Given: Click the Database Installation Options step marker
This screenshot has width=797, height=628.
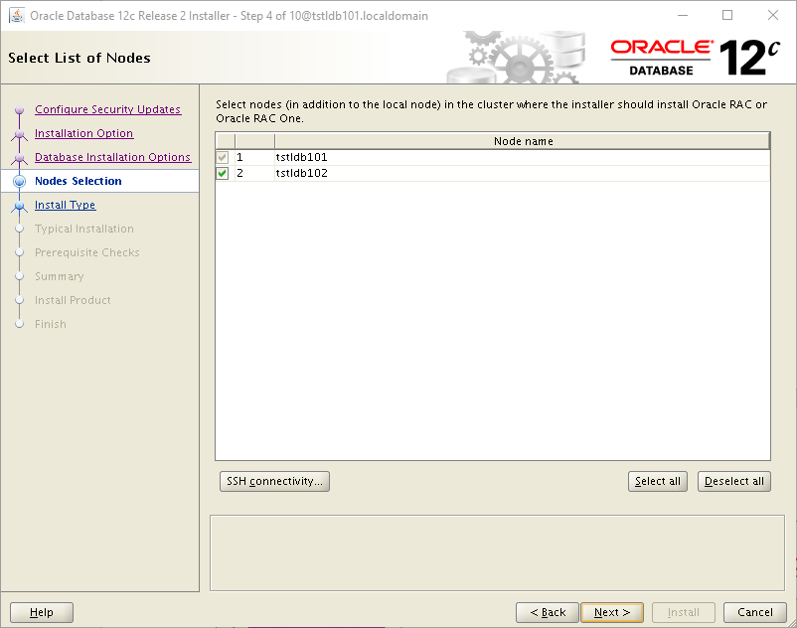Looking at the screenshot, I should click(19, 158).
